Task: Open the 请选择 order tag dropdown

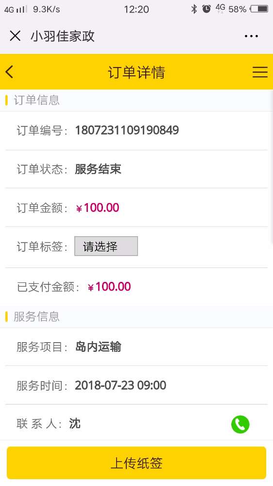Action: (106, 246)
